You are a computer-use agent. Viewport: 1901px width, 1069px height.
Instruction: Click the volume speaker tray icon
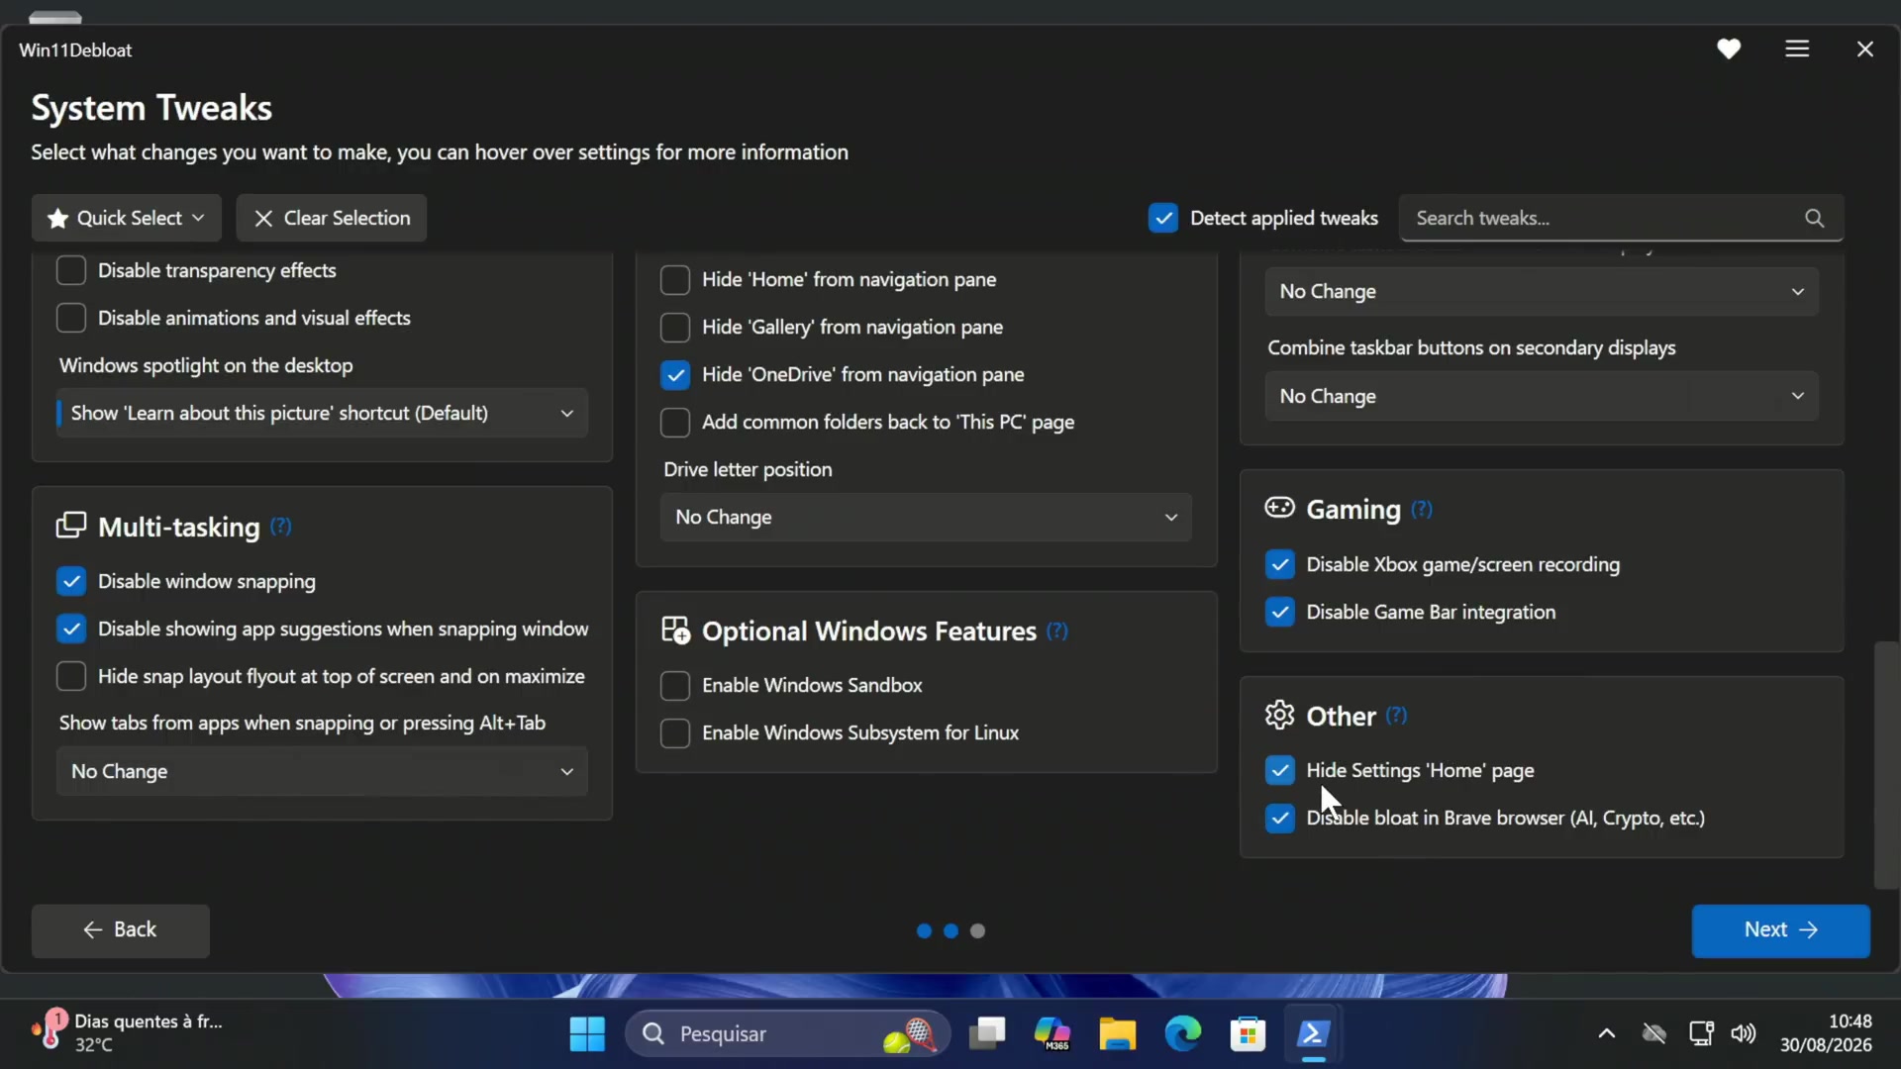[1744, 1034]
